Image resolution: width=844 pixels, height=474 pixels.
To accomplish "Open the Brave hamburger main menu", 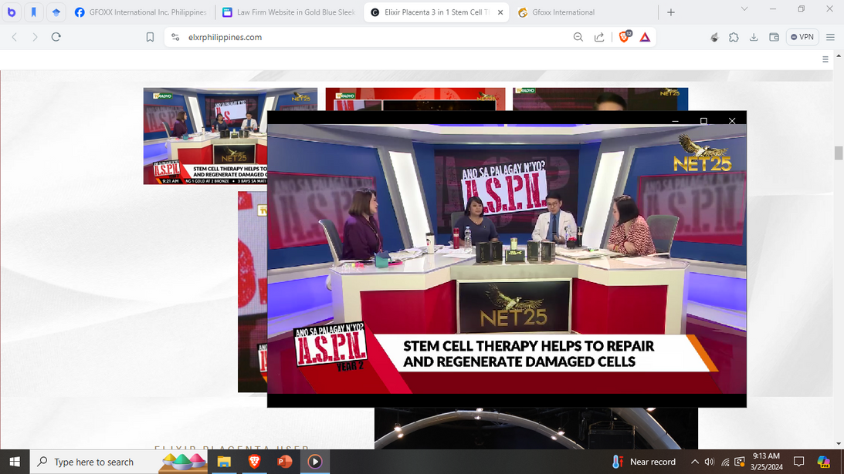I will click(x=830, y=37).
